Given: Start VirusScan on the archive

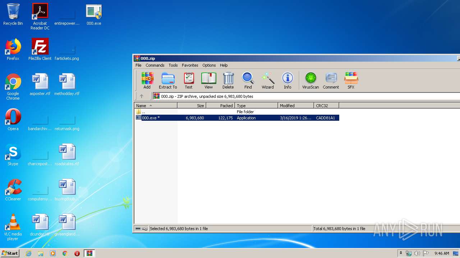Looking at the screenshot, I should pyautogui.click(x=310, y=81).
